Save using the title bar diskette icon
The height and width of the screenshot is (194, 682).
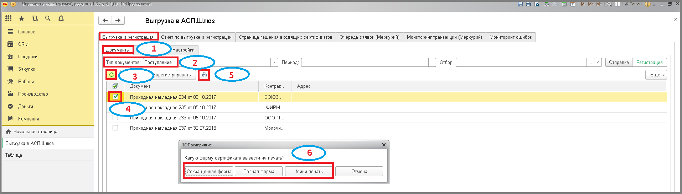click(x=520, y=4)
